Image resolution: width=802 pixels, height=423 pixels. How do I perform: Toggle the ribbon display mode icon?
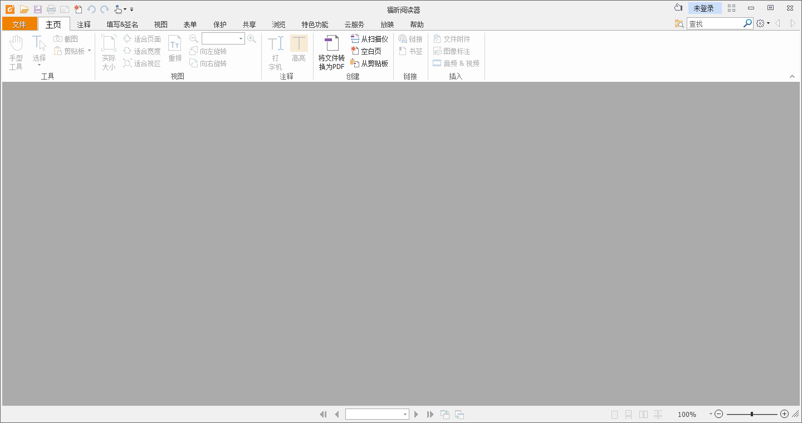coord(732,8)
